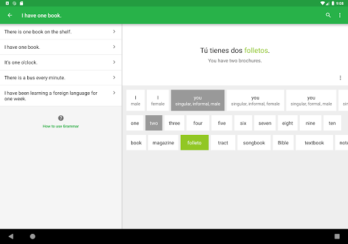This screenshot has height=244, width=348.
Task: Tap the Android recent apps square
Action: (x=337, y=237)
